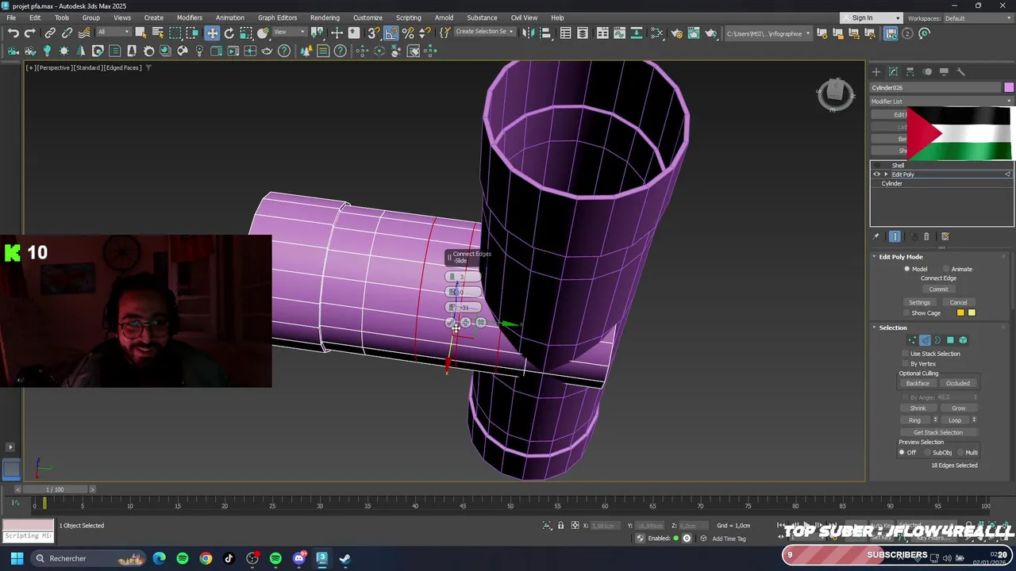Image resolution: width=1016 pixels, height=571 pixels.
Task: Open the Graph Editors menu
Action: pyautogui.click(x=277, y=17)
